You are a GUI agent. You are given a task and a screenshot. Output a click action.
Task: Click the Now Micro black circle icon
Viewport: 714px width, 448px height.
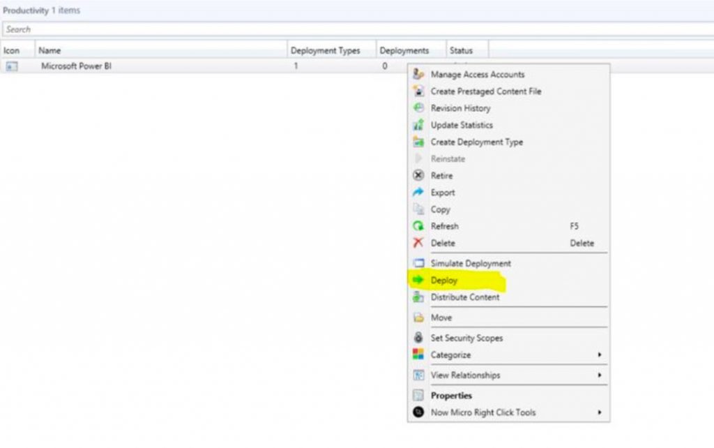(x=418, y=412)
